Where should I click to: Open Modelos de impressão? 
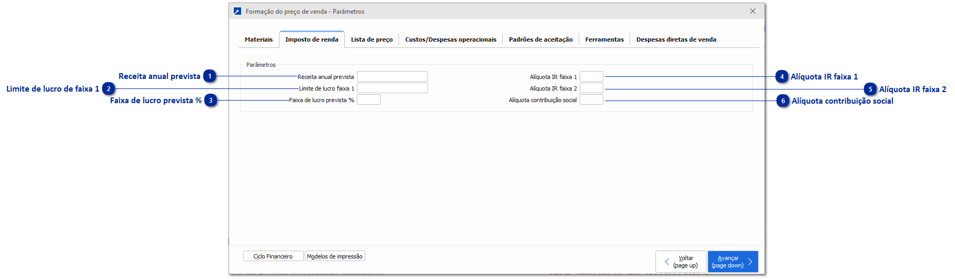click(335, 256)
